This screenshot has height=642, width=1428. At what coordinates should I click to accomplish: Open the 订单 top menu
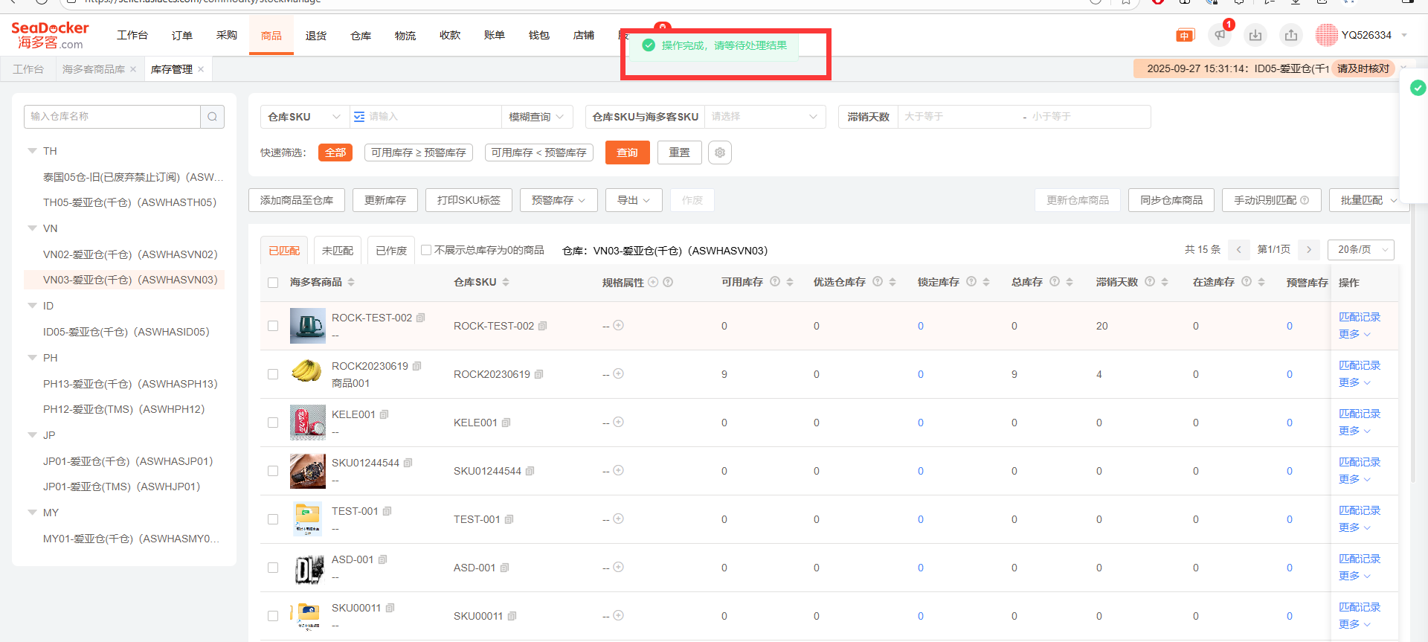181,35
